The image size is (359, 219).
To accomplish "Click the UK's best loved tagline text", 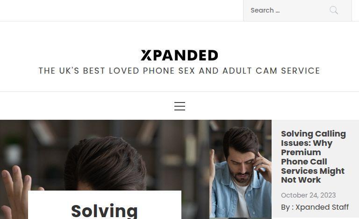I will click(x=179, y=71).
